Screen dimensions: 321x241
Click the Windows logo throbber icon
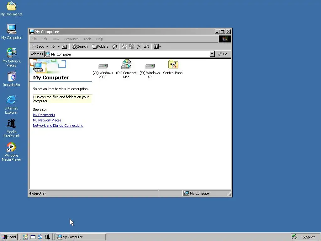point(224,39)
